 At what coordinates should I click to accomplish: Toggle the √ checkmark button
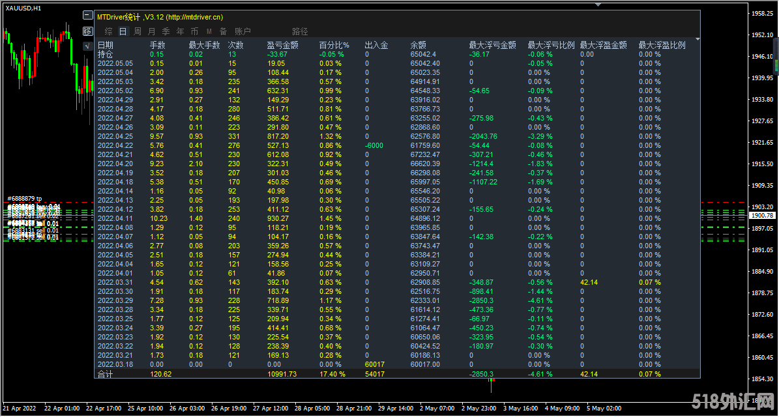pyautogui.click(x=88, y=46)
